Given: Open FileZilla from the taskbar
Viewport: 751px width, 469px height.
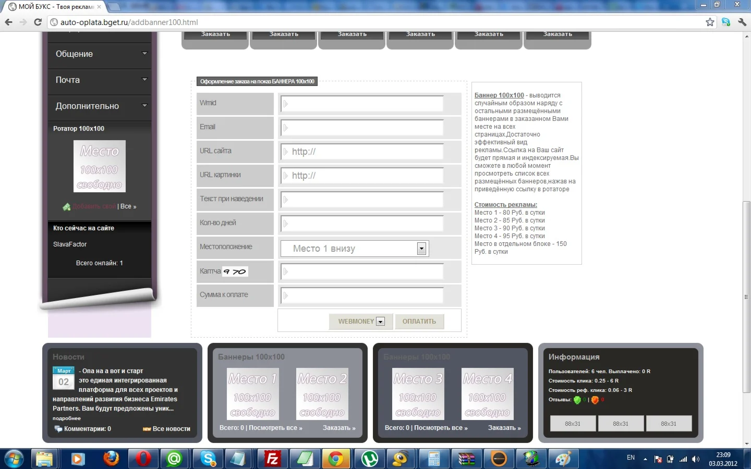Looking at the screenshot, I should pos(272,459).
